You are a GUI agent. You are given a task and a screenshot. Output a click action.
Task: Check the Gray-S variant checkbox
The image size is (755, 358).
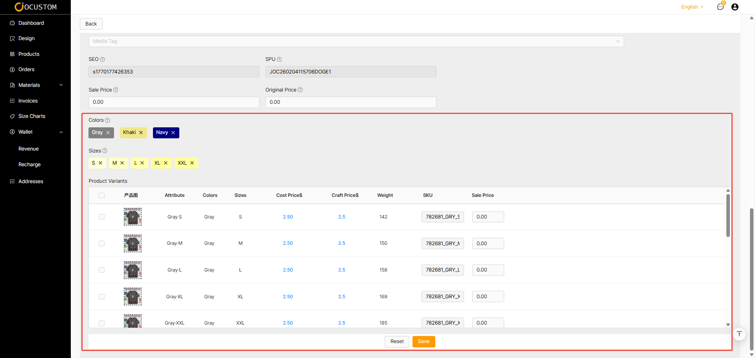click(x=101, y=217)
